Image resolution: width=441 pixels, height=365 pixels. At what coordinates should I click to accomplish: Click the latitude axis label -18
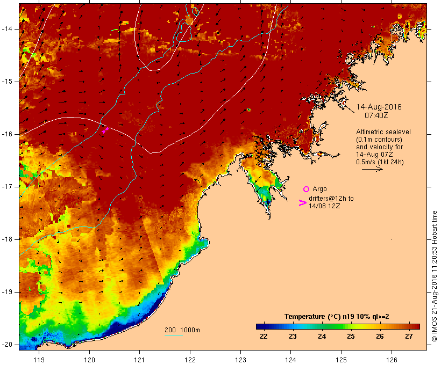pos(7,239)
